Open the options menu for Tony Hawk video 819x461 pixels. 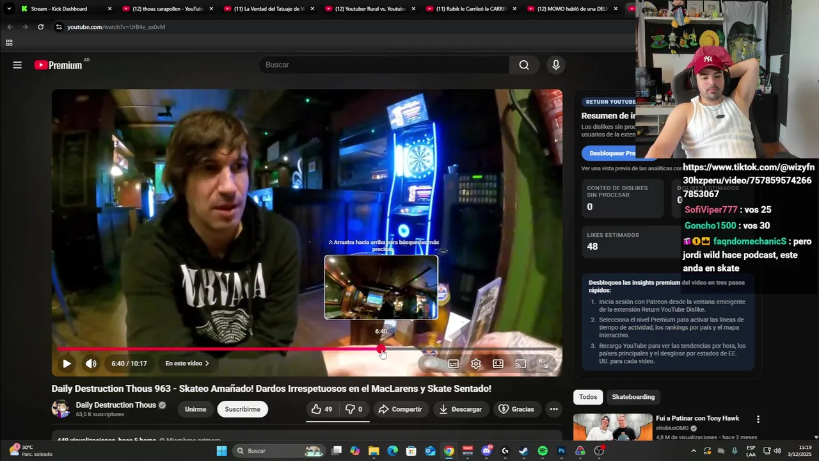[758, 419]
